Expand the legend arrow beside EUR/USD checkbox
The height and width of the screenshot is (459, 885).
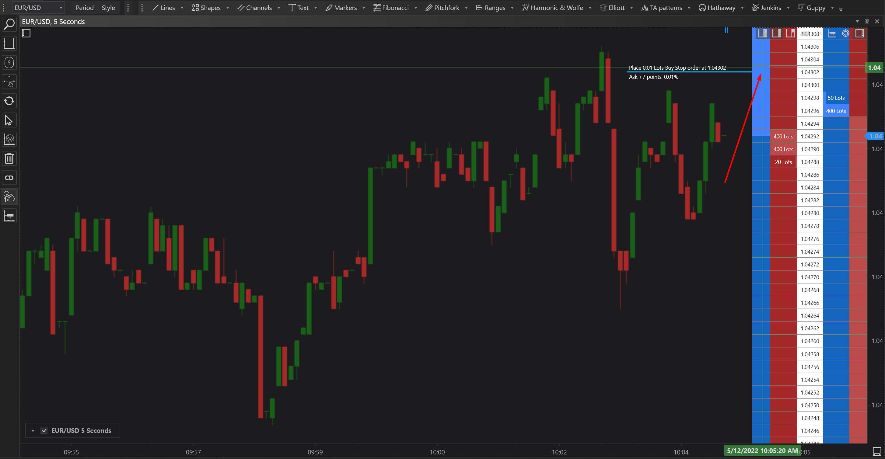33,430
